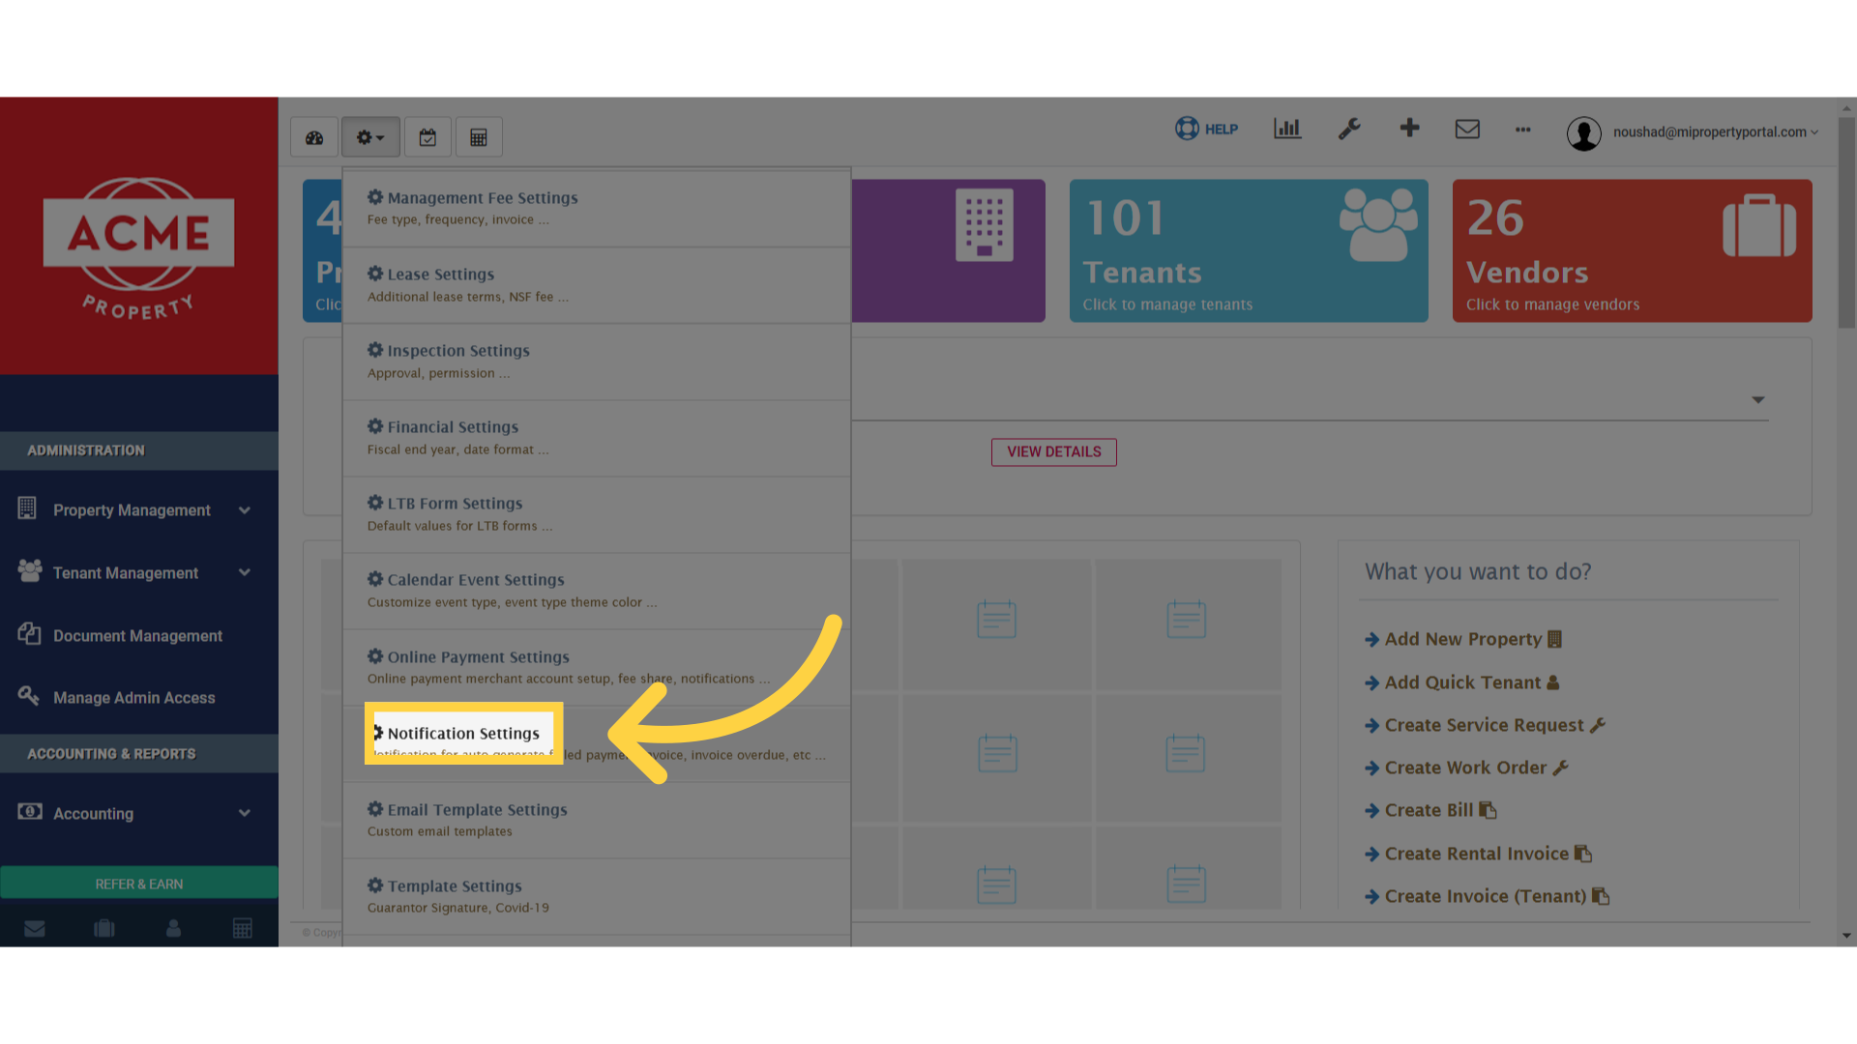This screenshot has width=1857, height=1044.
Task: Click Create Invoice (Tenant) quick link
Action: (1487, 896)
